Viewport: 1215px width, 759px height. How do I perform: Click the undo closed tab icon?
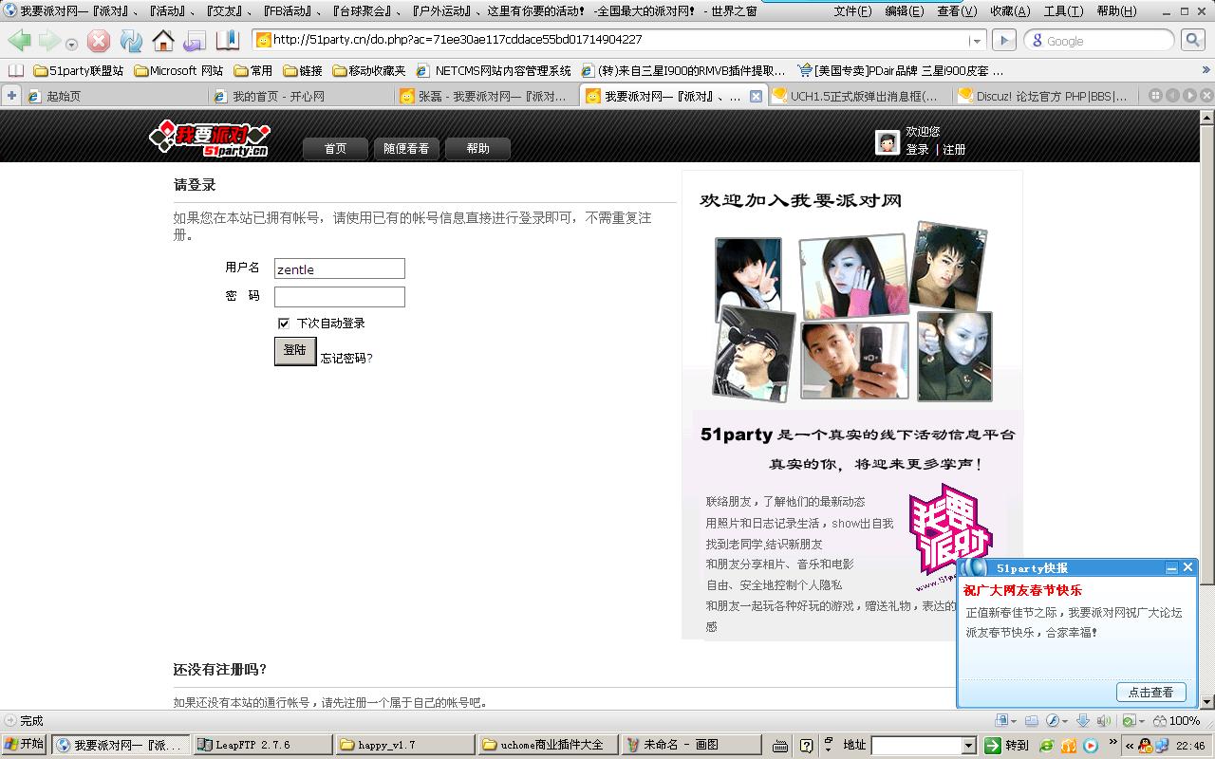tap(195, 41)
